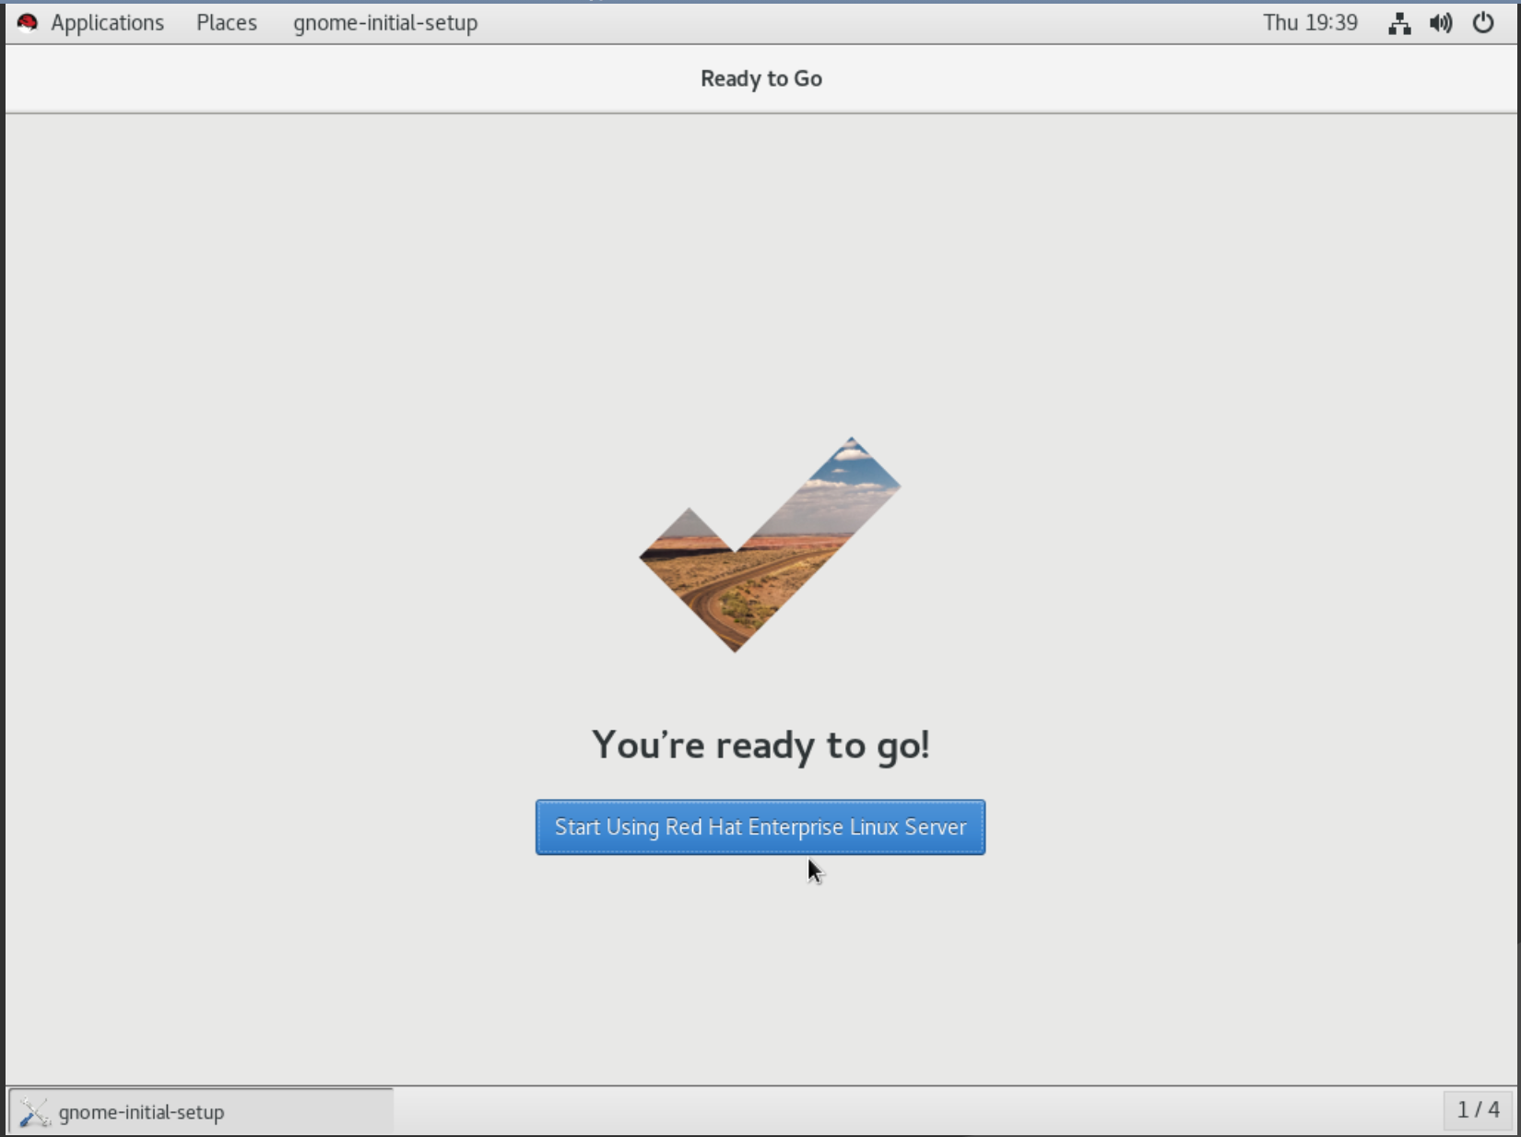Open the gnome-initial-setup app menu
The height and width of the screenshot is (1137, 1521).
coord(385,22)
